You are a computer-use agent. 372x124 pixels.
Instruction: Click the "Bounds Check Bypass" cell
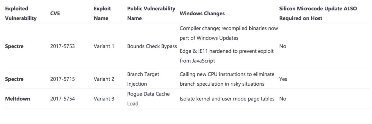click(152, 46)
